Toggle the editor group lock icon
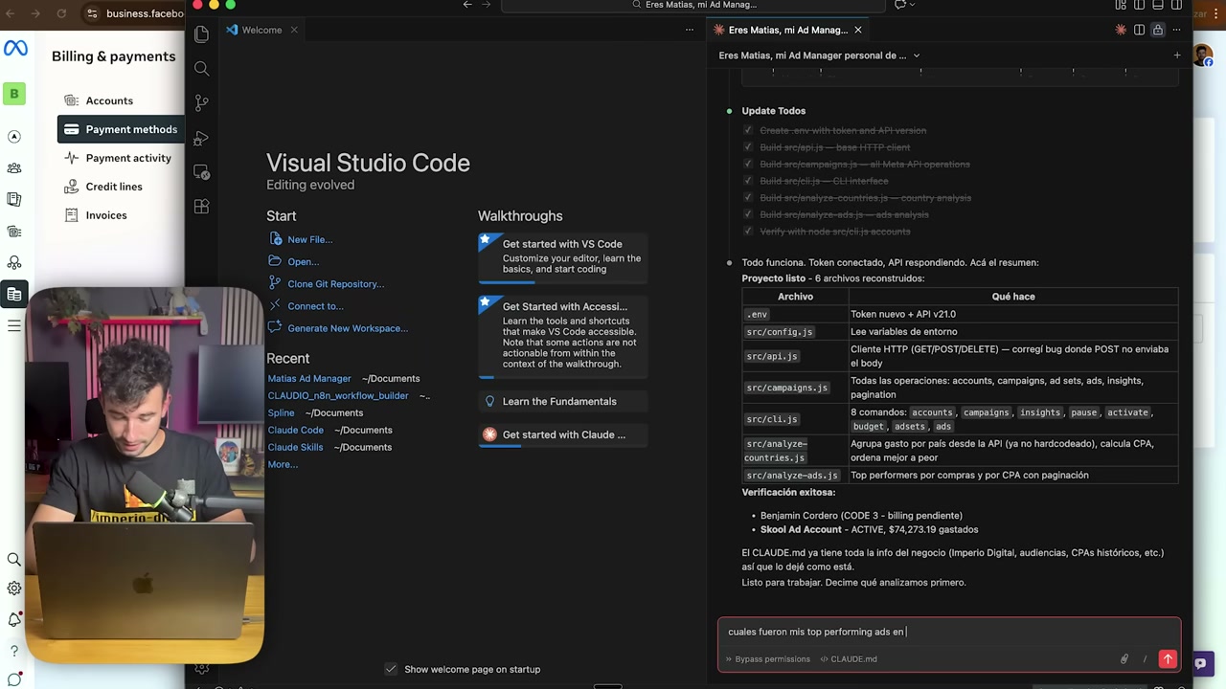 click(1157, 30)
